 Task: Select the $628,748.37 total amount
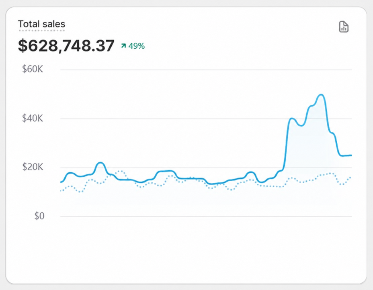click(66, 46)
